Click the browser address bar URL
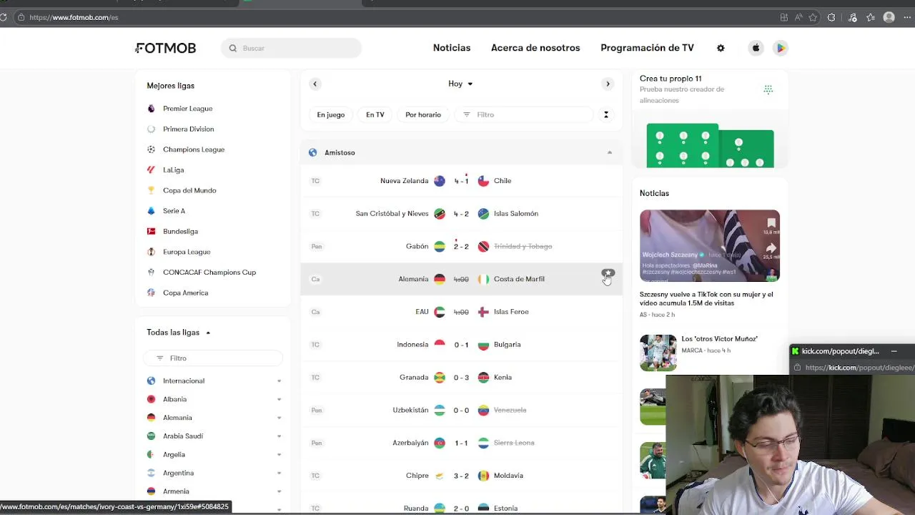The width and height of the screenshot is (915, 515). point(74,17)
